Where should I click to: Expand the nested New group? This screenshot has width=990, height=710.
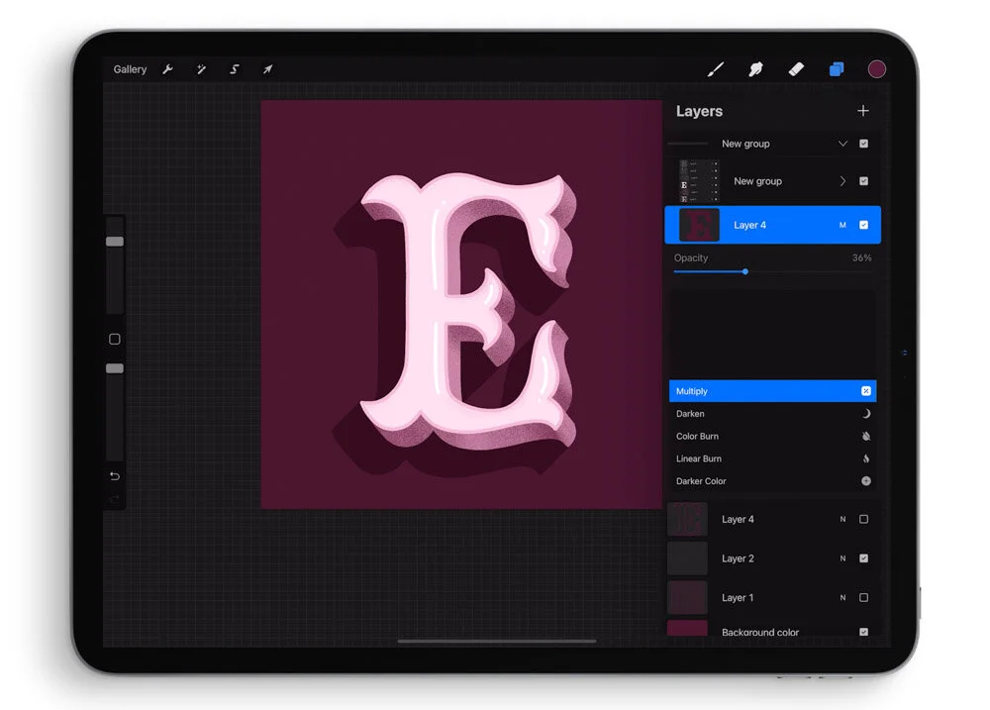[x=841, y=180]
